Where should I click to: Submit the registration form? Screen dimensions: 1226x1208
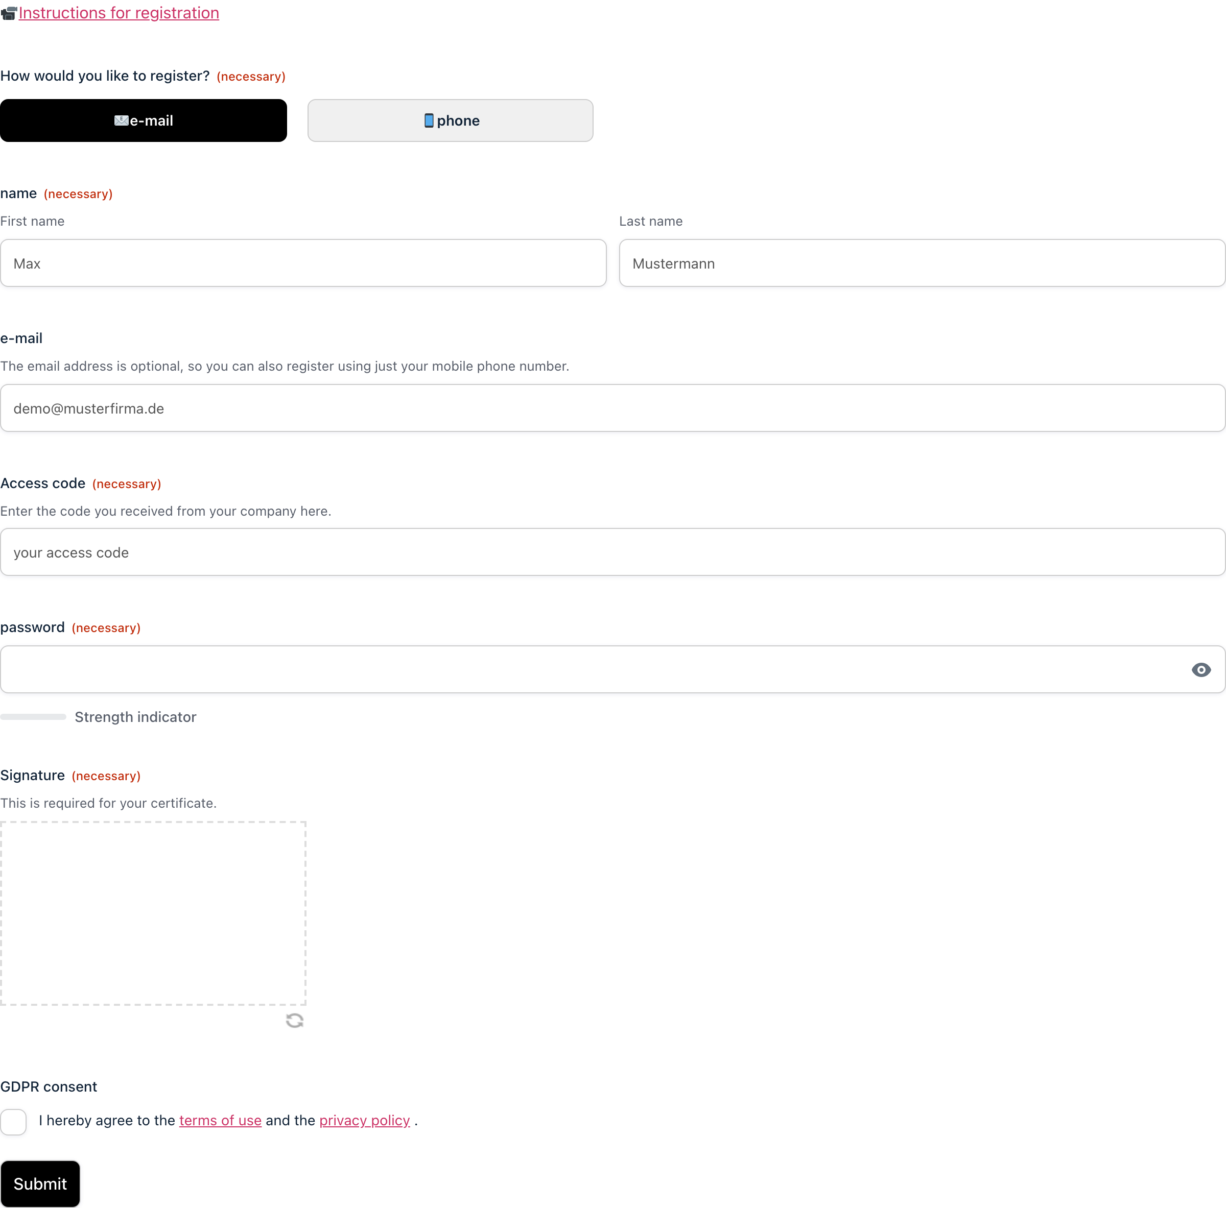[x=40, y=1184]
